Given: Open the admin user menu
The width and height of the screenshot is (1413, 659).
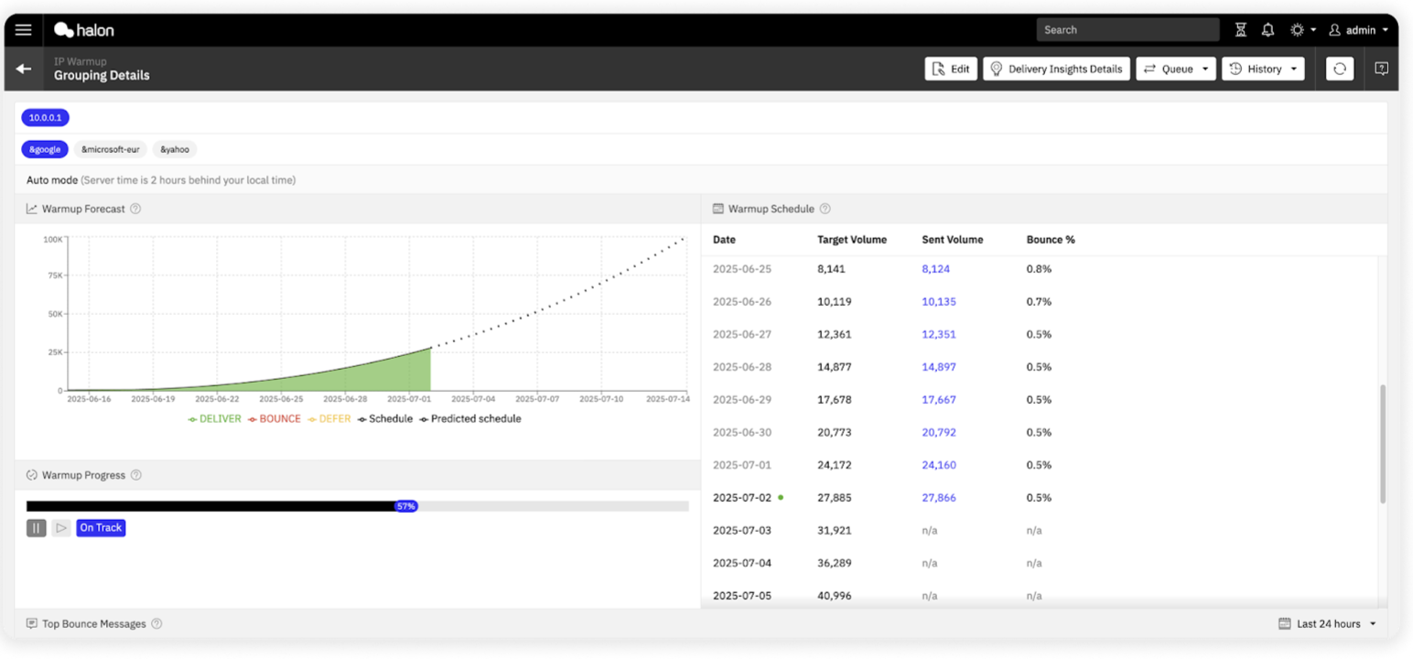Looking at the screenshot, I should [x=1358, y=30].
